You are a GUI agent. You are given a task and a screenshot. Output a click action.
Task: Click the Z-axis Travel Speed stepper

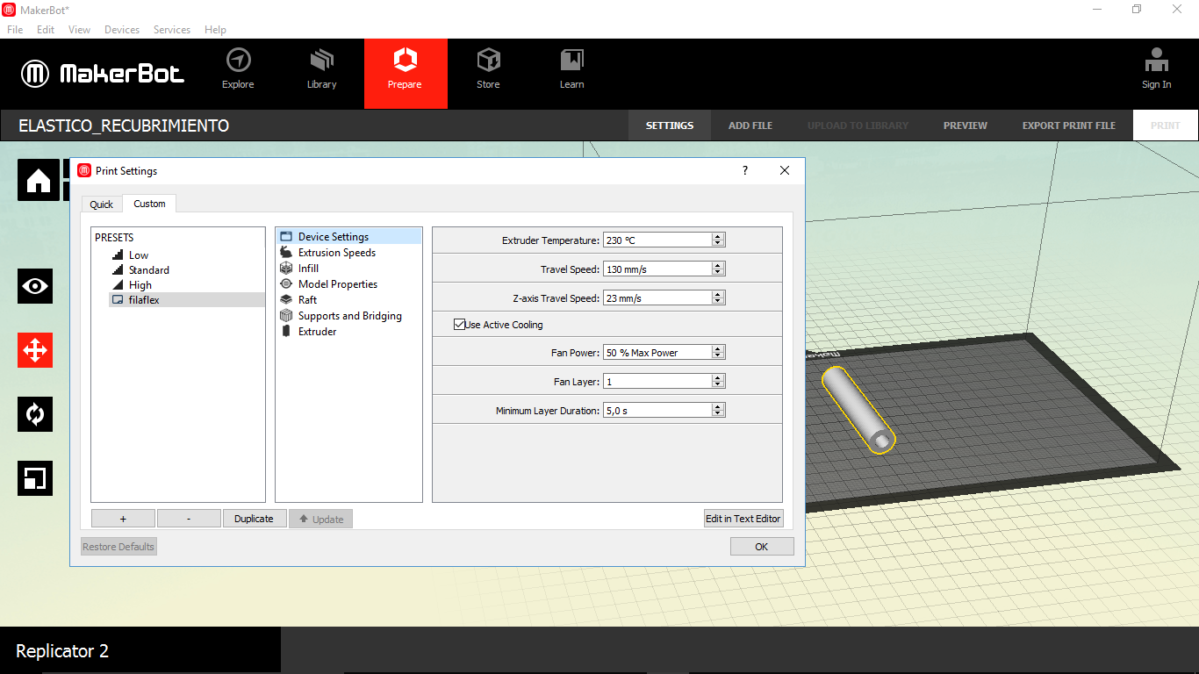click(x=718, y=298)
